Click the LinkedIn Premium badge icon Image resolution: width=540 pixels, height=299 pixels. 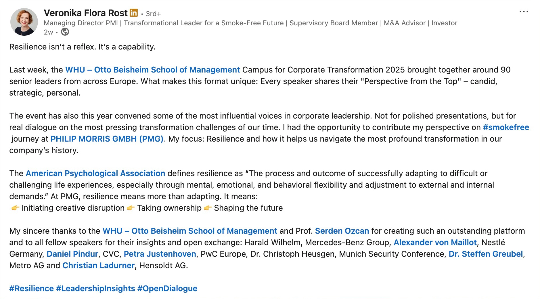(134, 13)
